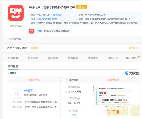The height and width of the screenshot is (119, 142).
Task: Click the registration date 2015-03-02
Action: pyautogui.click(x=74, y=103)
